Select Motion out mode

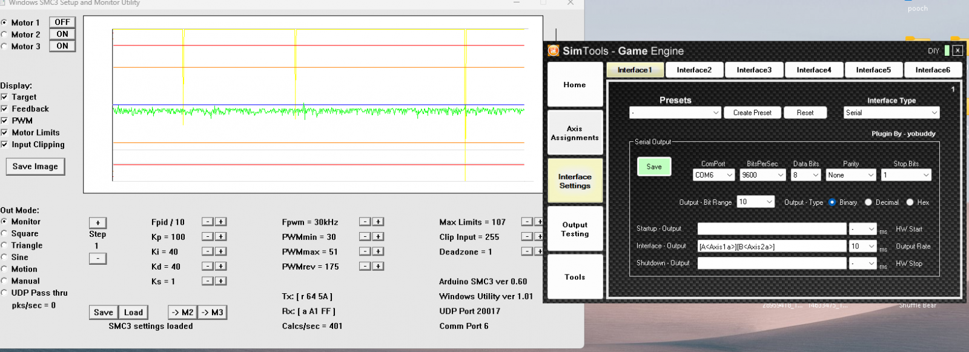(x=4, y=269)
